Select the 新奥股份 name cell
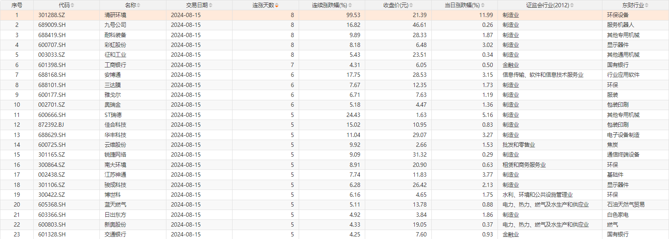 (x=115, y=224)
